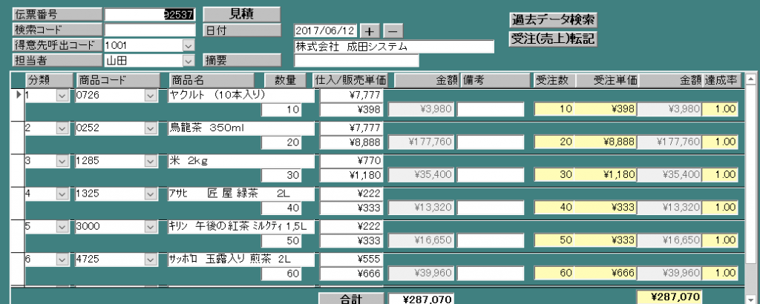Click the minus button beside the date

393,30
